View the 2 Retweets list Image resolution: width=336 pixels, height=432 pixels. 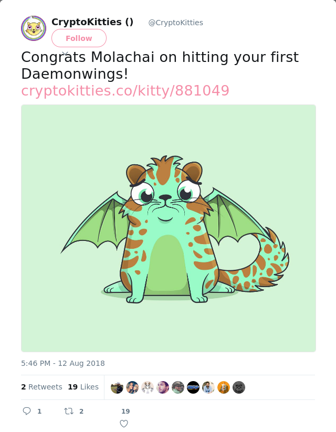pos(41,387)
